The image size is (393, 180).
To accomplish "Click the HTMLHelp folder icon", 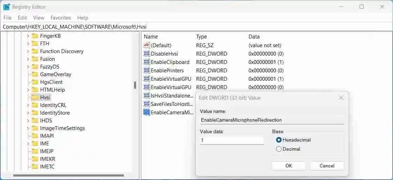I will pos(35,89).
